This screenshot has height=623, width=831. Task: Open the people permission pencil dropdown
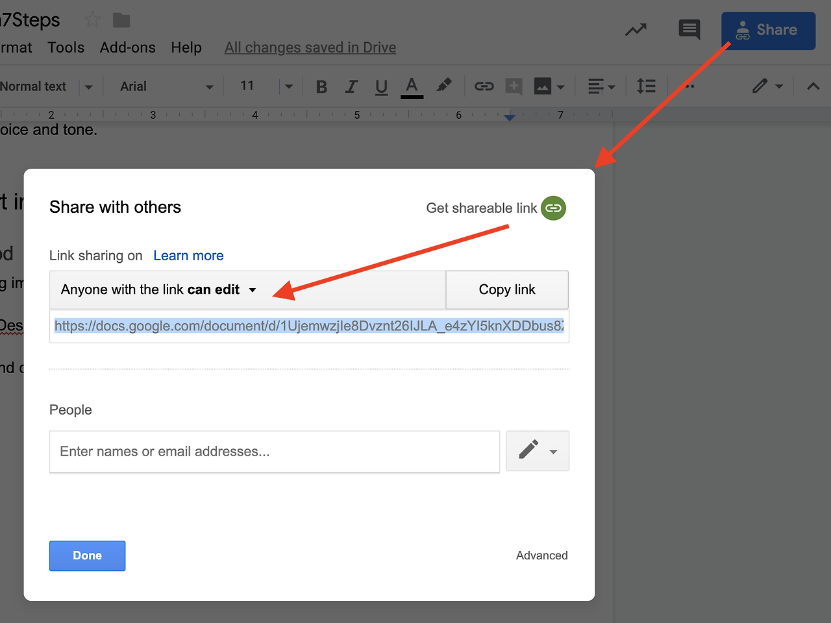tap(538, 450)
